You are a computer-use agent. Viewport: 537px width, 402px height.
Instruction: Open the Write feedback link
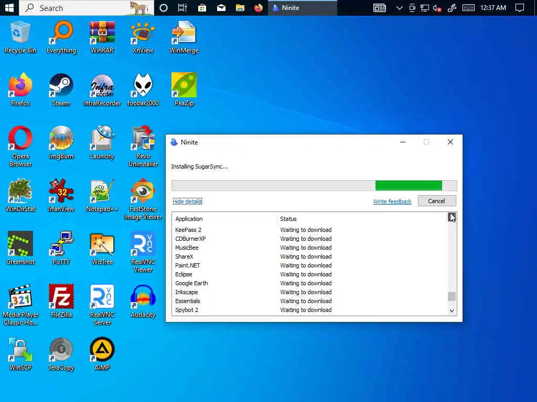click(x=392, y=202)
